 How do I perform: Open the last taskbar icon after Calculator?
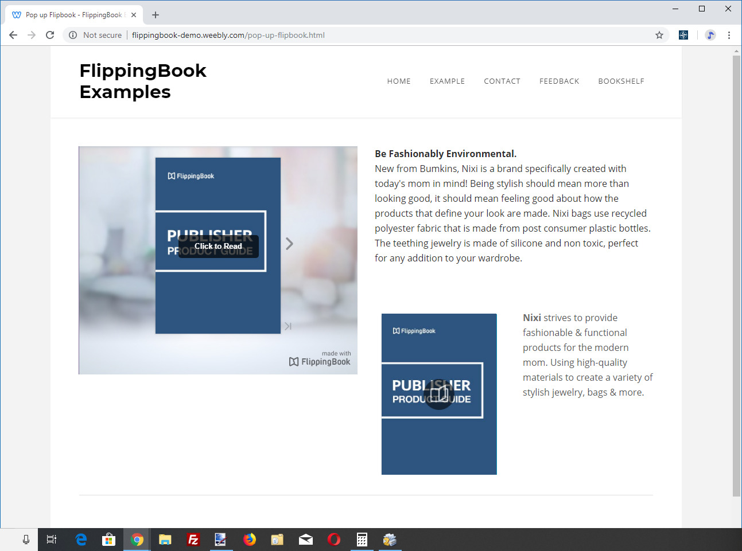[x=390, y=540]
